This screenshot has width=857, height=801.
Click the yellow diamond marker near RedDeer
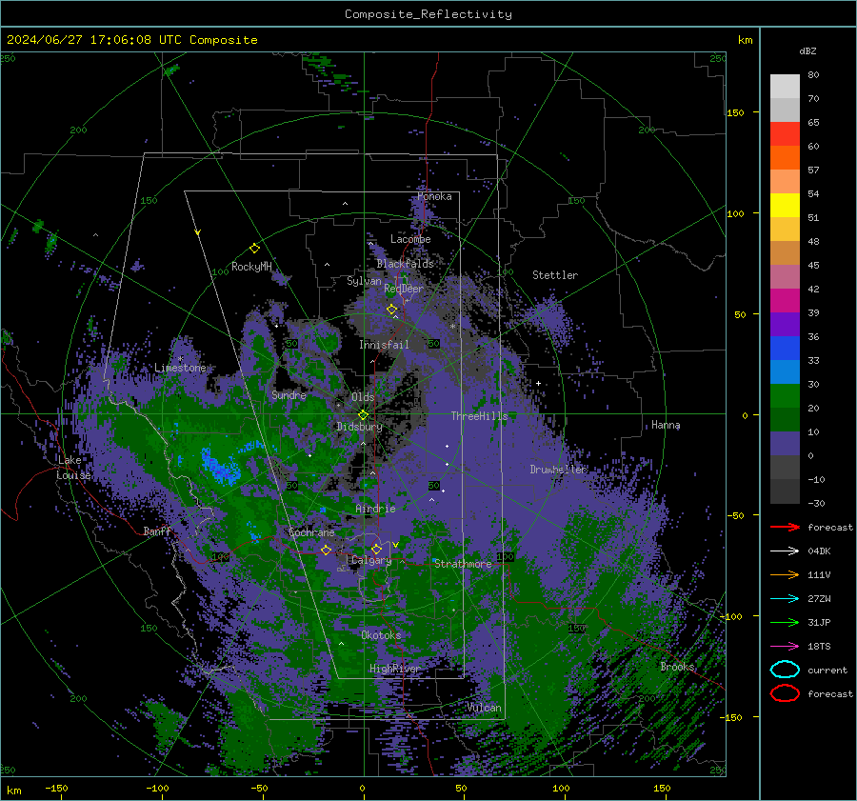tap(392, 310)
